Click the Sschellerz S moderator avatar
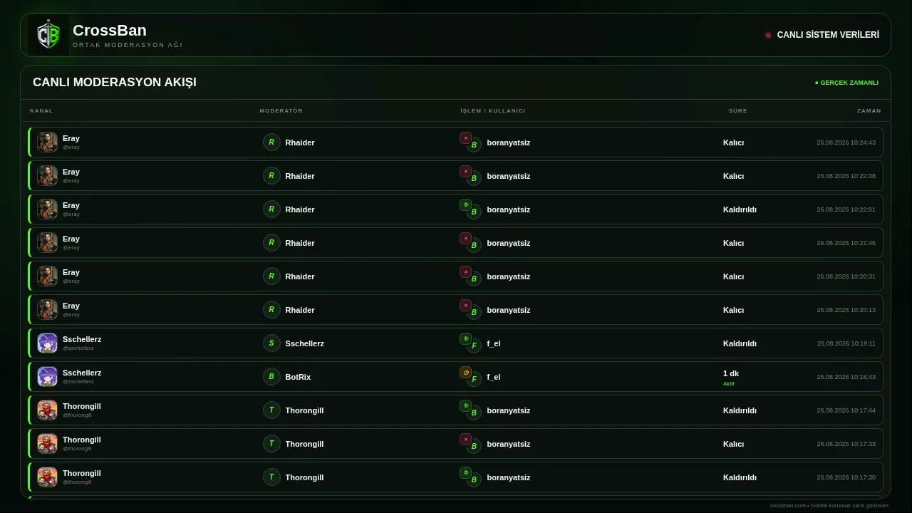This screenshot has width=912, height=513. coord(271,343)
